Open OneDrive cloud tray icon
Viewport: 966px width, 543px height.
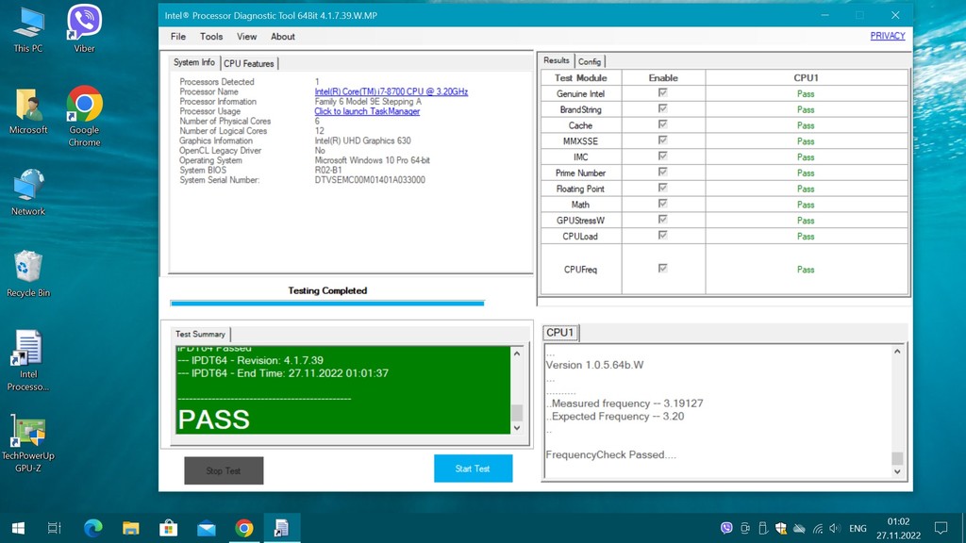(x=799, y=528)
